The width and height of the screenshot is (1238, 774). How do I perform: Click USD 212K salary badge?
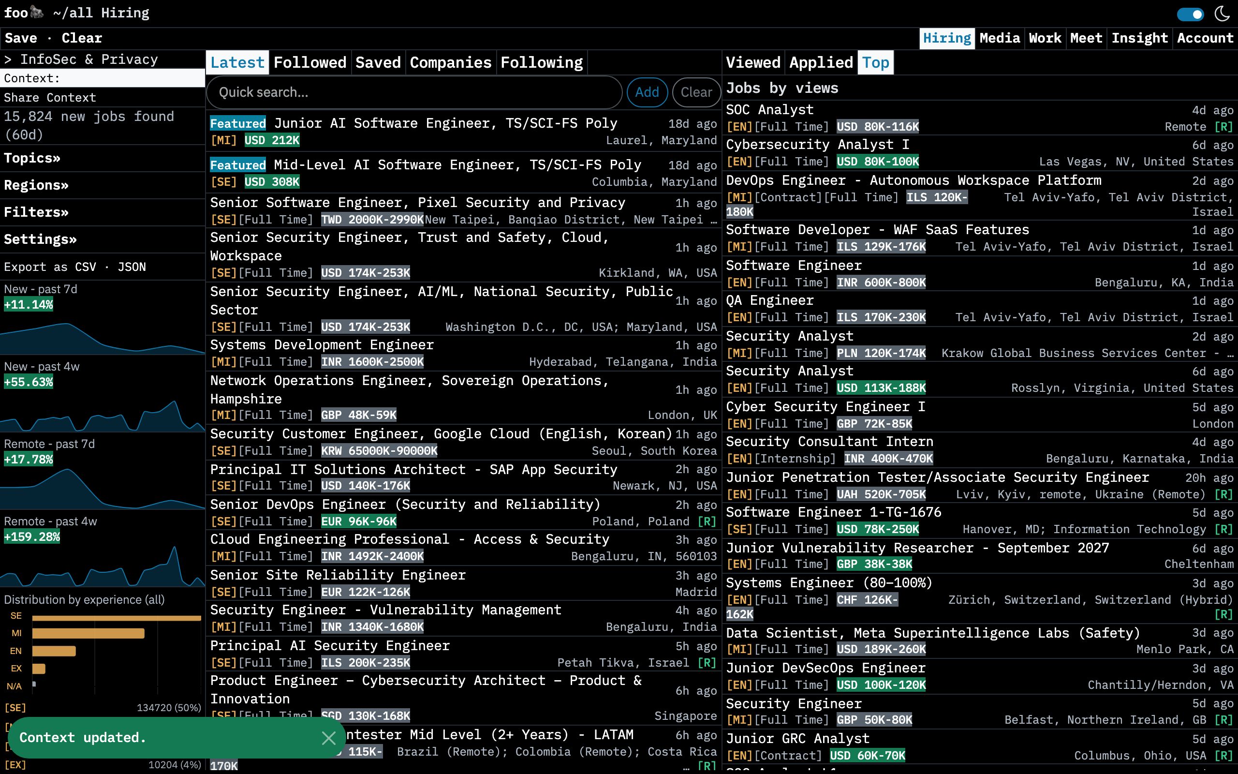point(272,141)
